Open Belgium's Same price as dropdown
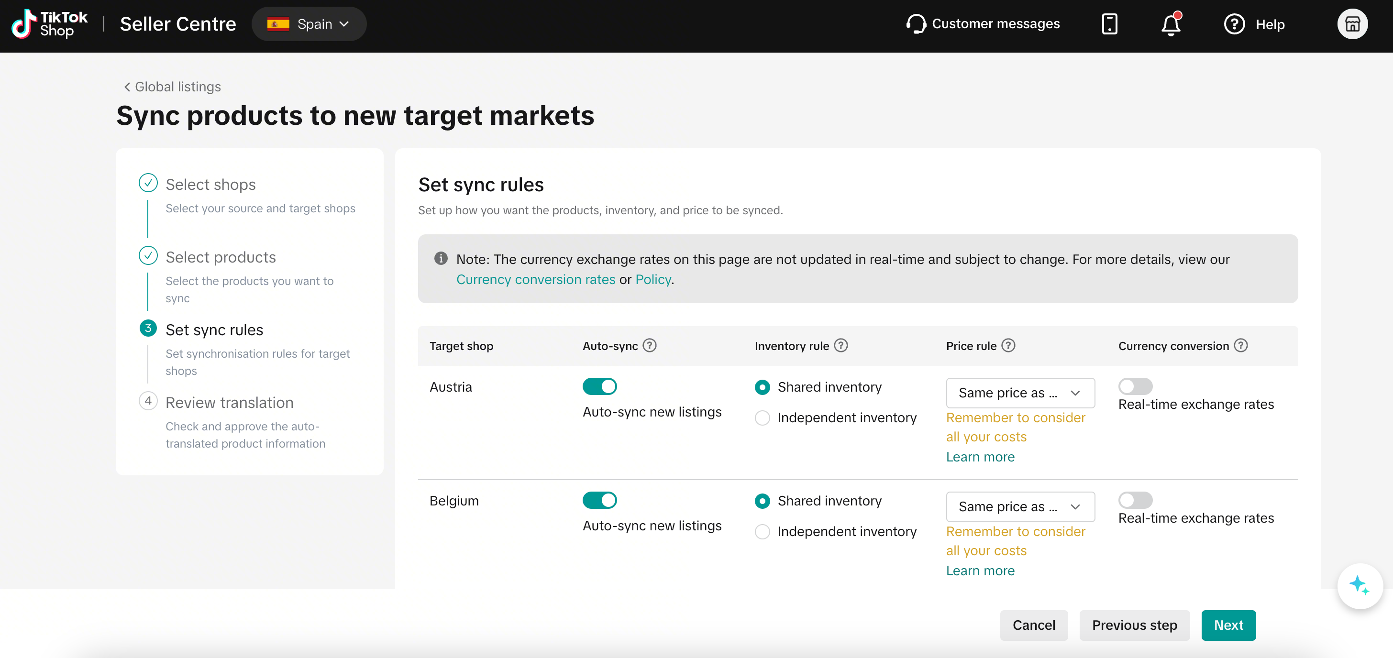 click(x=1020, y=507)
